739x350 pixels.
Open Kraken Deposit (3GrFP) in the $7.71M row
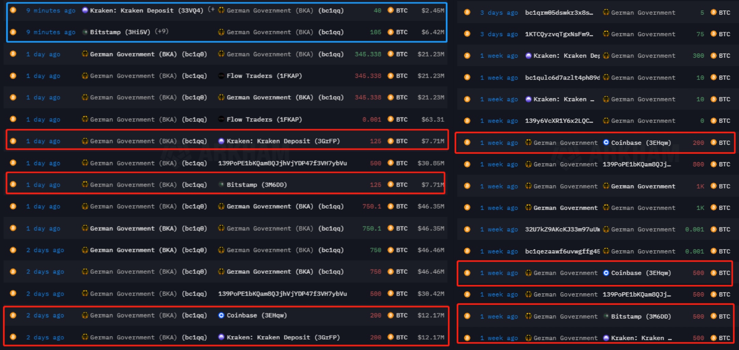click(283, 141)
